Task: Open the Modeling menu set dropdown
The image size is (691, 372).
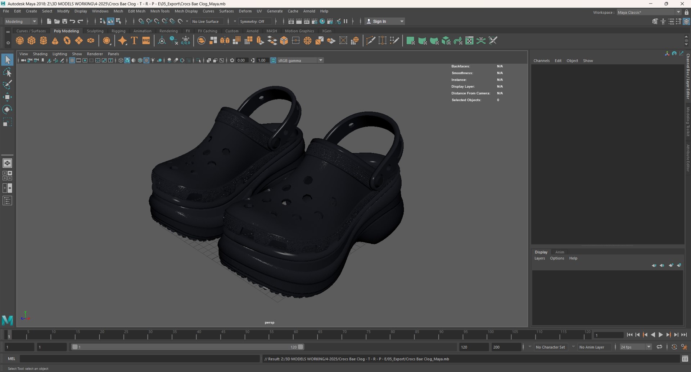Action: [21, 21]
